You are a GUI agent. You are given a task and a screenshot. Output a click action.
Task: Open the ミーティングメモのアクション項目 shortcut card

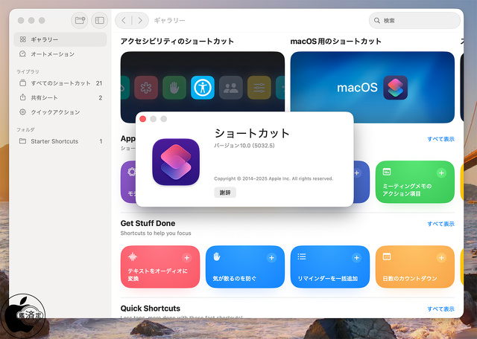[415, 182]
